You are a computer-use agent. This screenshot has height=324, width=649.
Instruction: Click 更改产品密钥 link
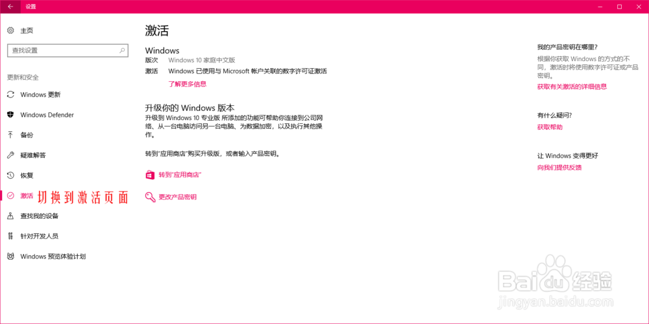click(178, 197)
